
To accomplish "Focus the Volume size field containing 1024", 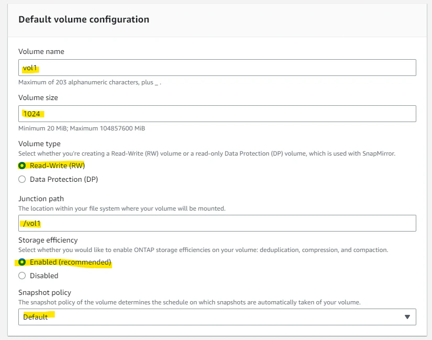I will point(217,114).
